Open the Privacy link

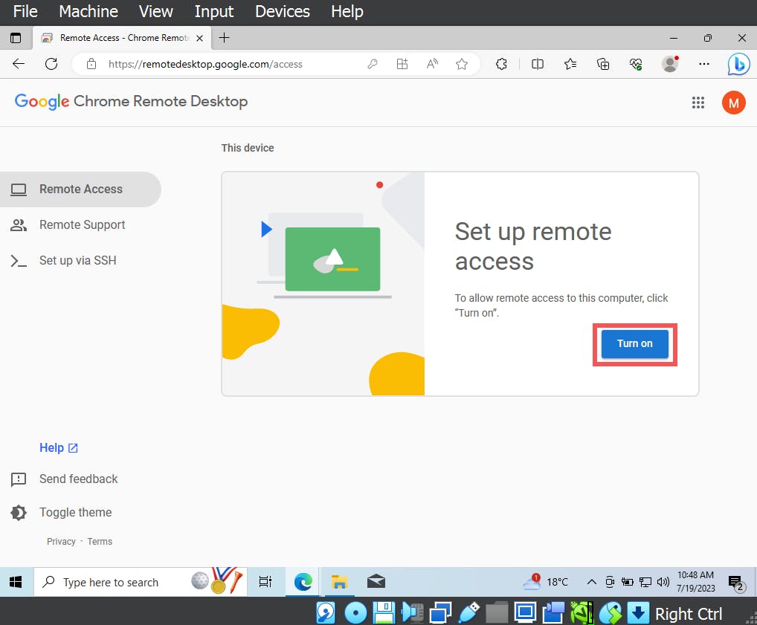click(x=61, y=542)
